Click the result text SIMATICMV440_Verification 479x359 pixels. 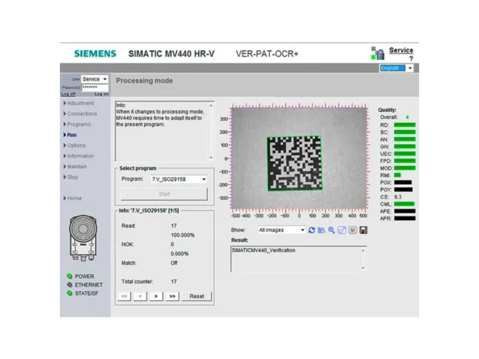pos(263,250)
